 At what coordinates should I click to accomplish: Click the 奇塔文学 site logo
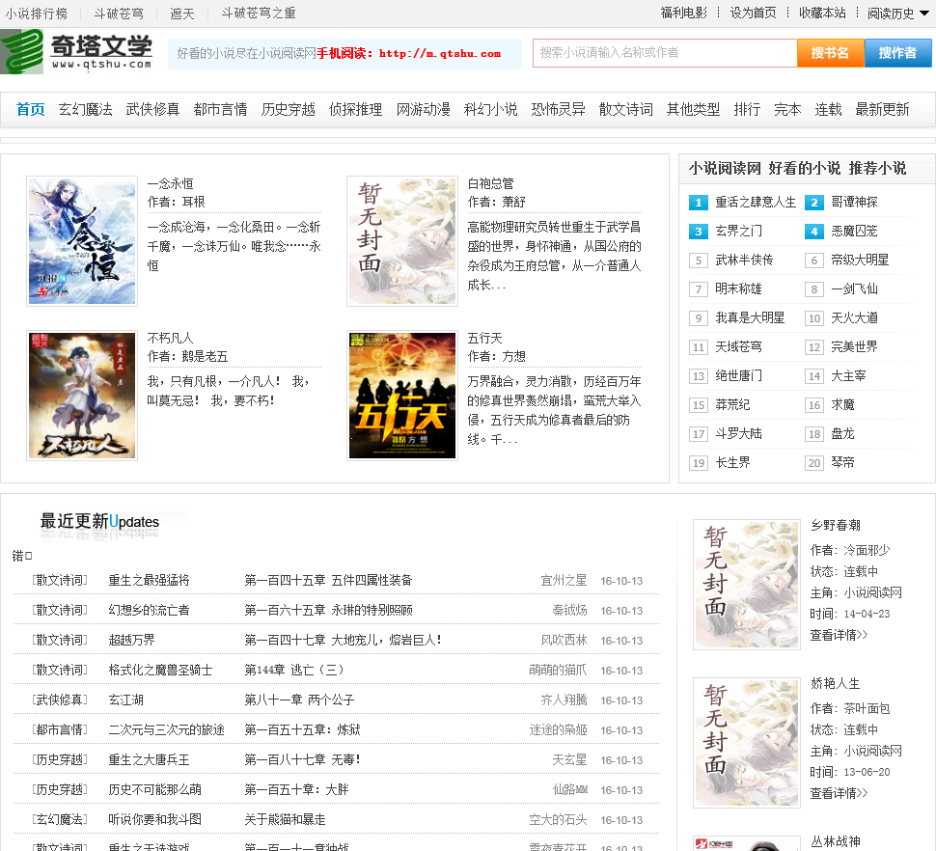[77, 51]
